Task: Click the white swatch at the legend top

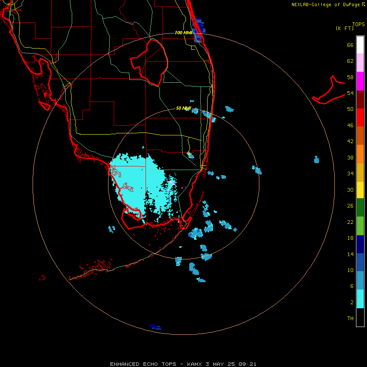Action: point(360,45)
